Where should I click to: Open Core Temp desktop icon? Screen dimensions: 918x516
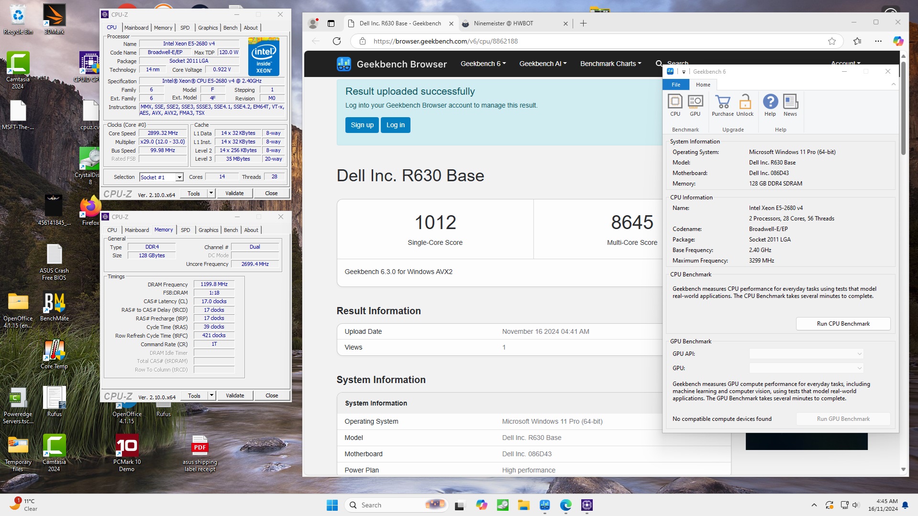click(x=54, y=354)
